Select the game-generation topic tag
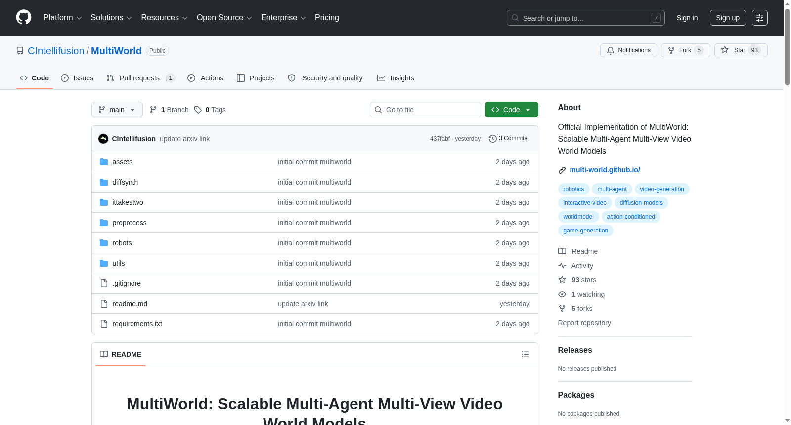This screenshot has height=425, width=791. [586, 231]
